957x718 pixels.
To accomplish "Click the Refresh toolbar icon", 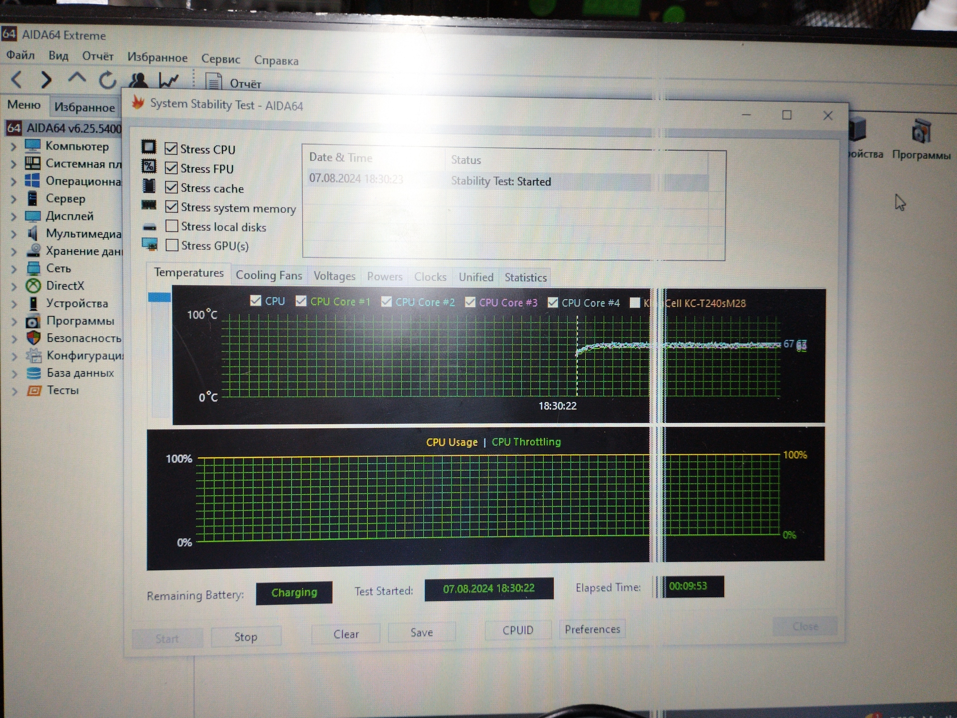I will [x=107, y=80].
